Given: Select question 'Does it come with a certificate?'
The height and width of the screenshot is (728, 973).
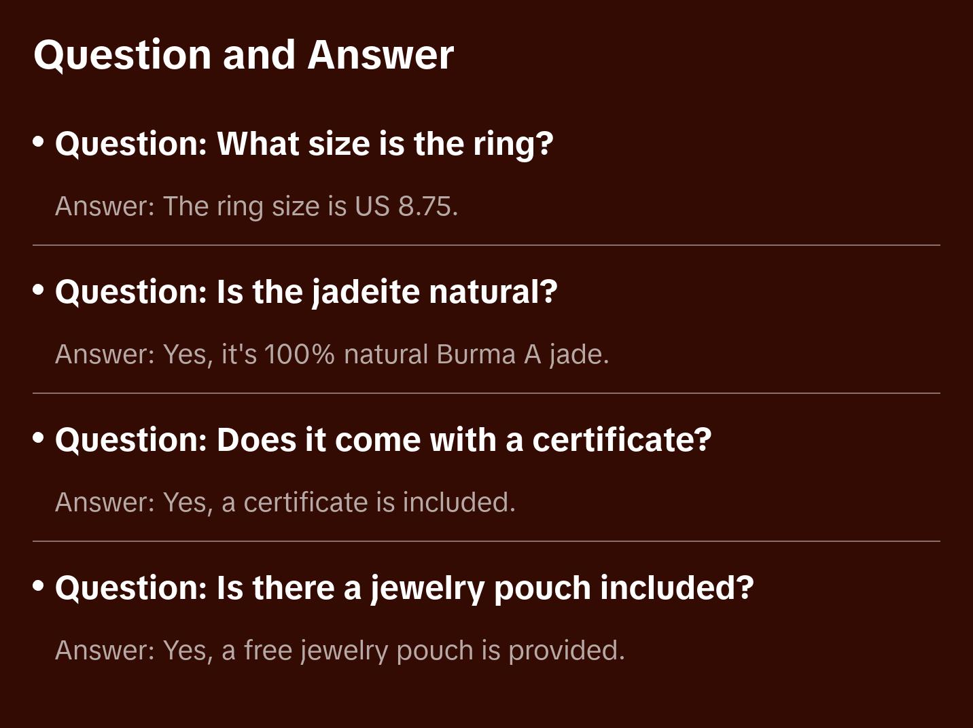Looking at the screenshot, I should click(383, 440).
